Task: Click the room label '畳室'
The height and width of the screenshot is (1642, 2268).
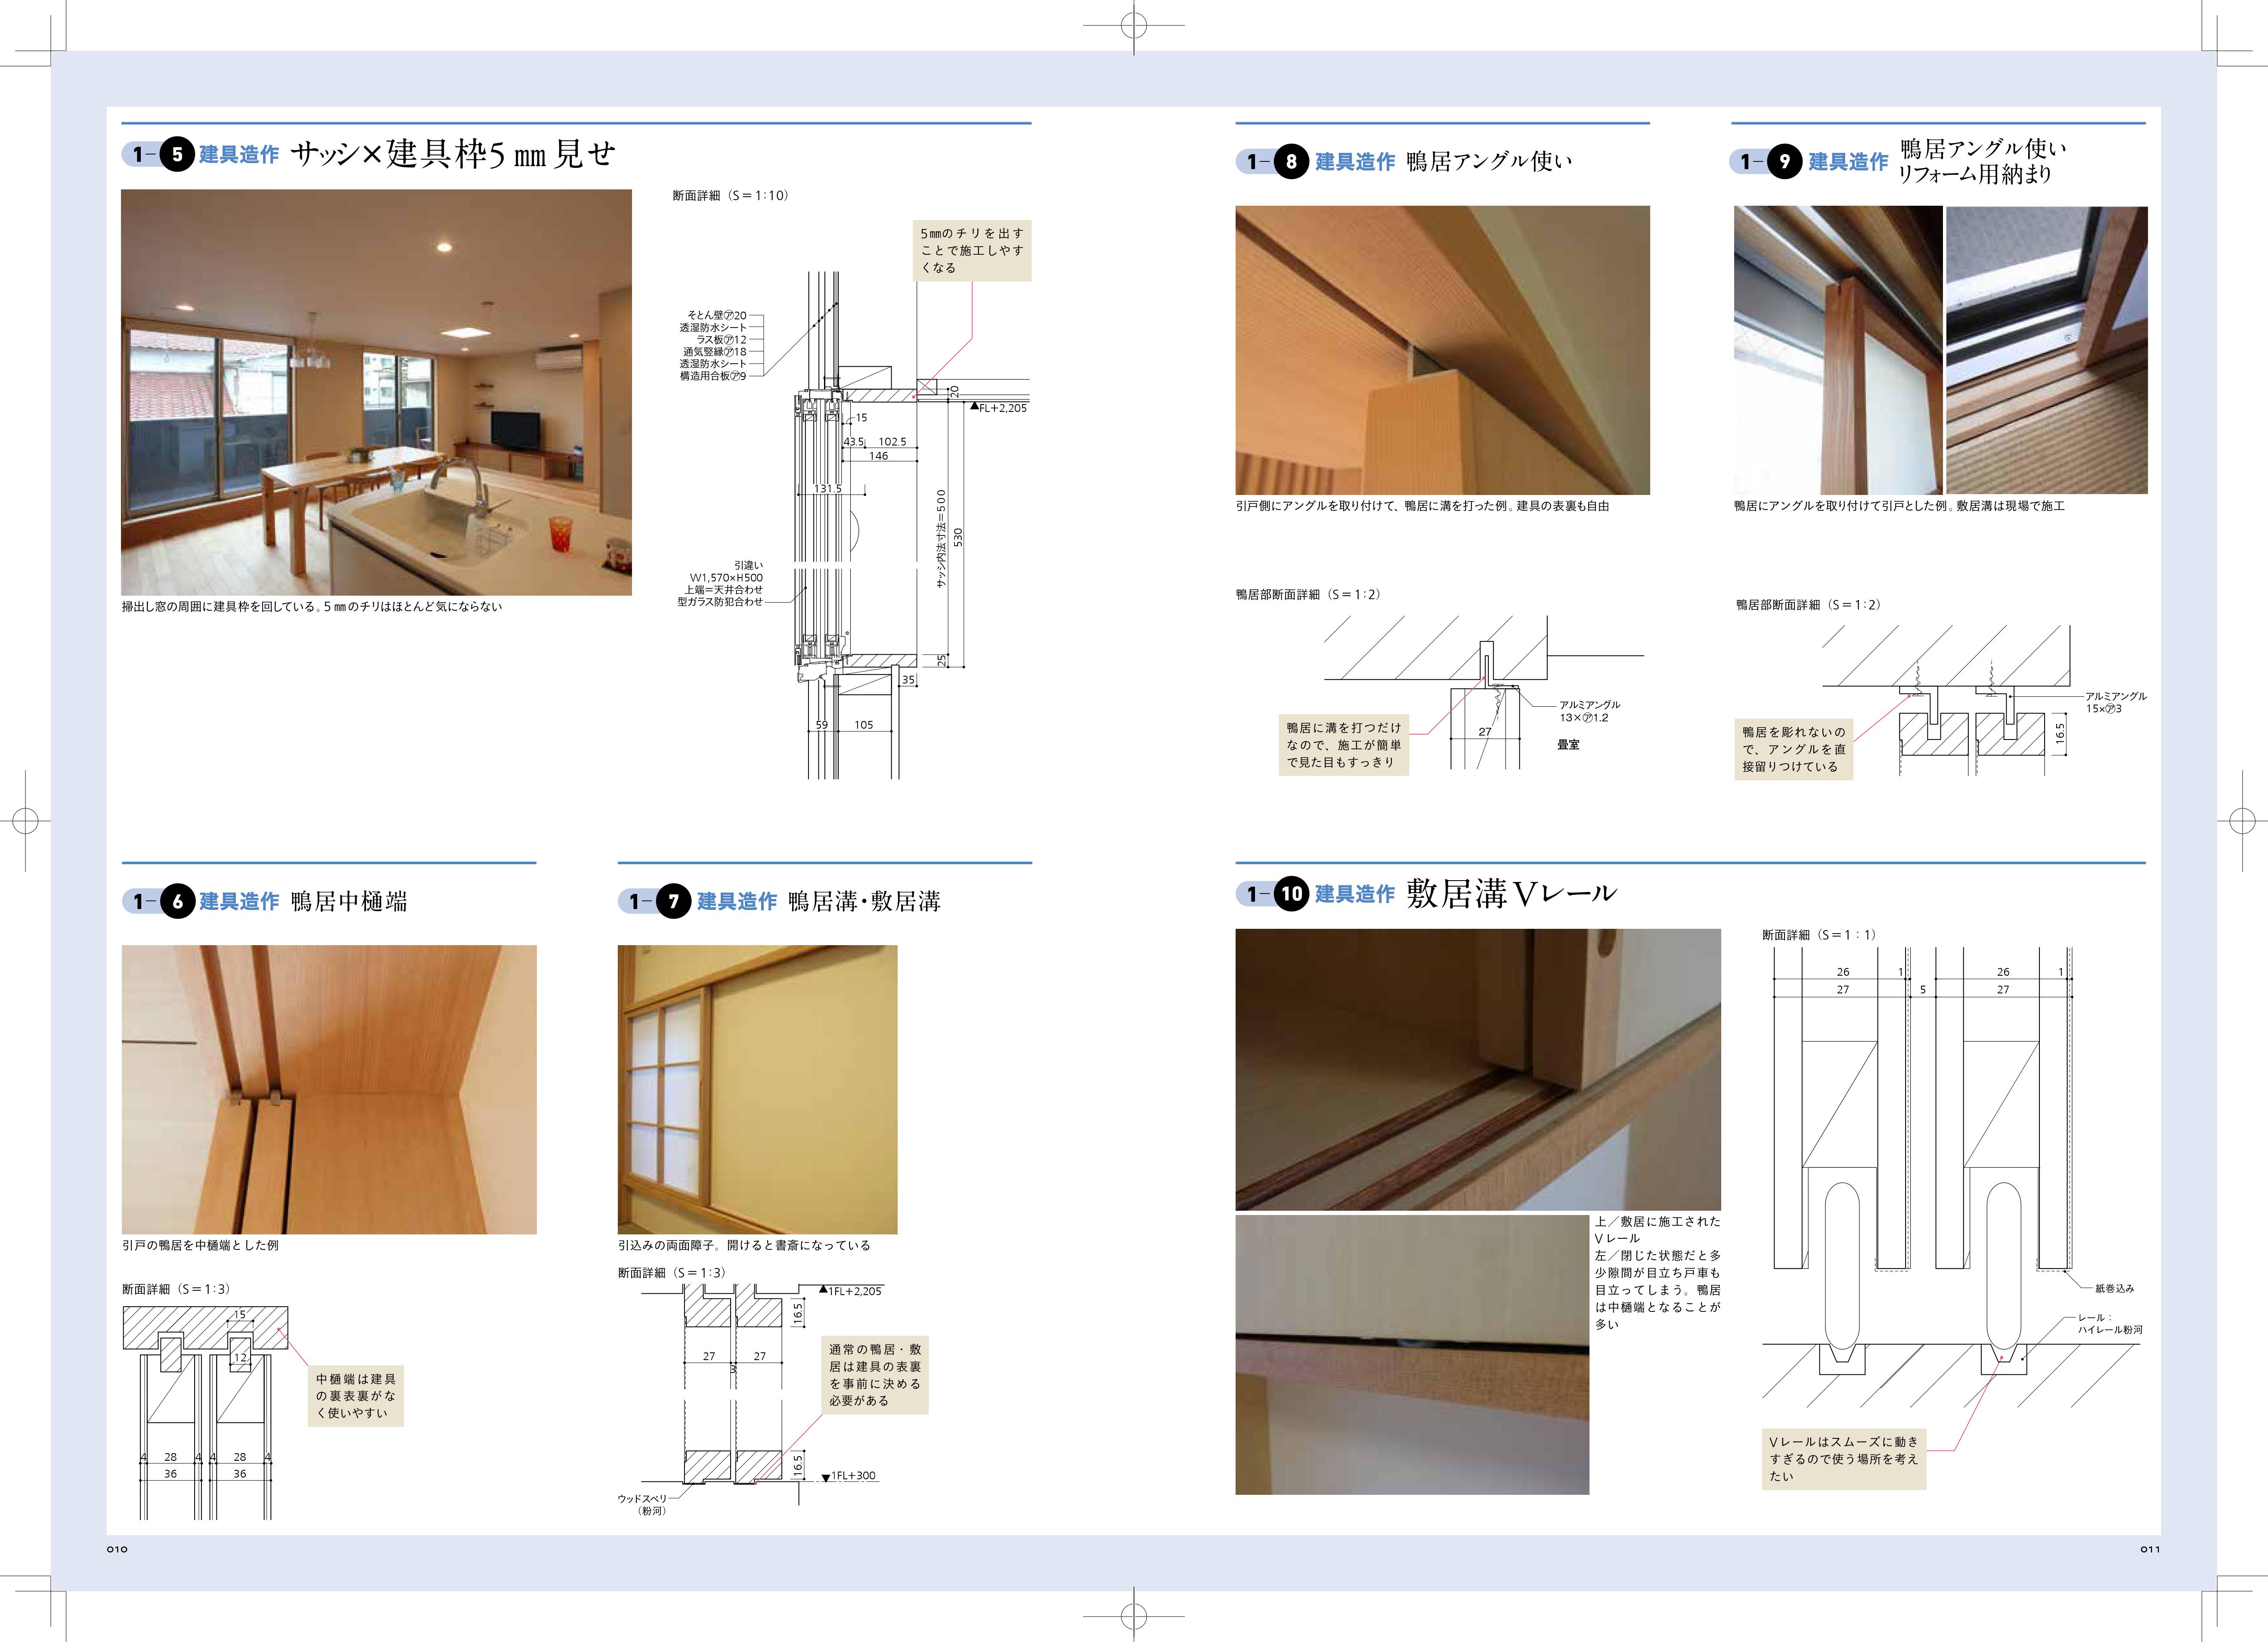Action: [x=1568, y=745]
